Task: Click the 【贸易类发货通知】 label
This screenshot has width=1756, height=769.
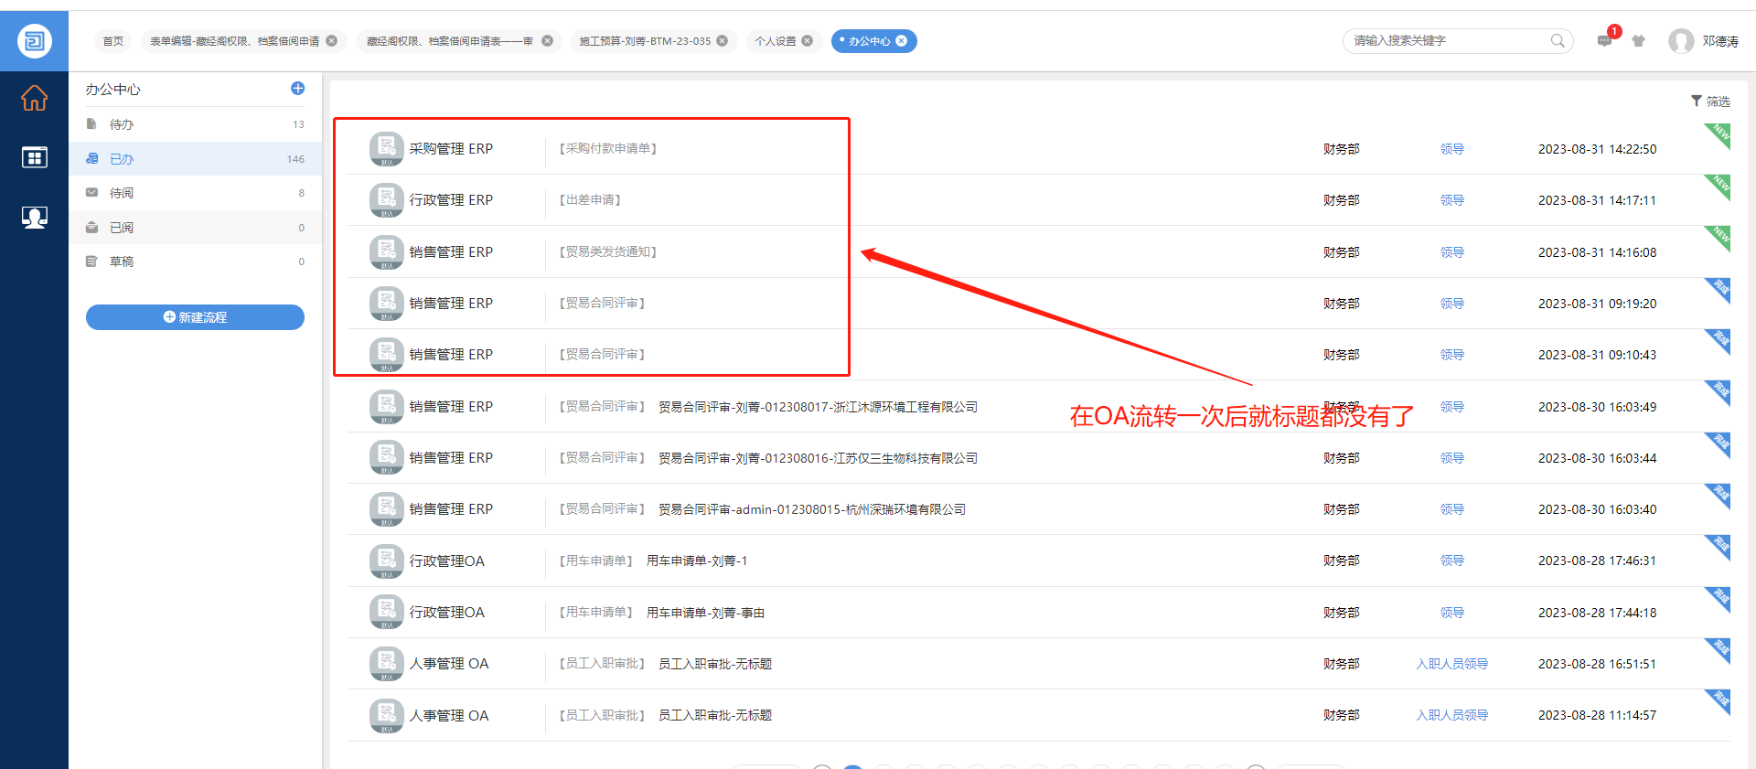Action: (x=608, y=252)
